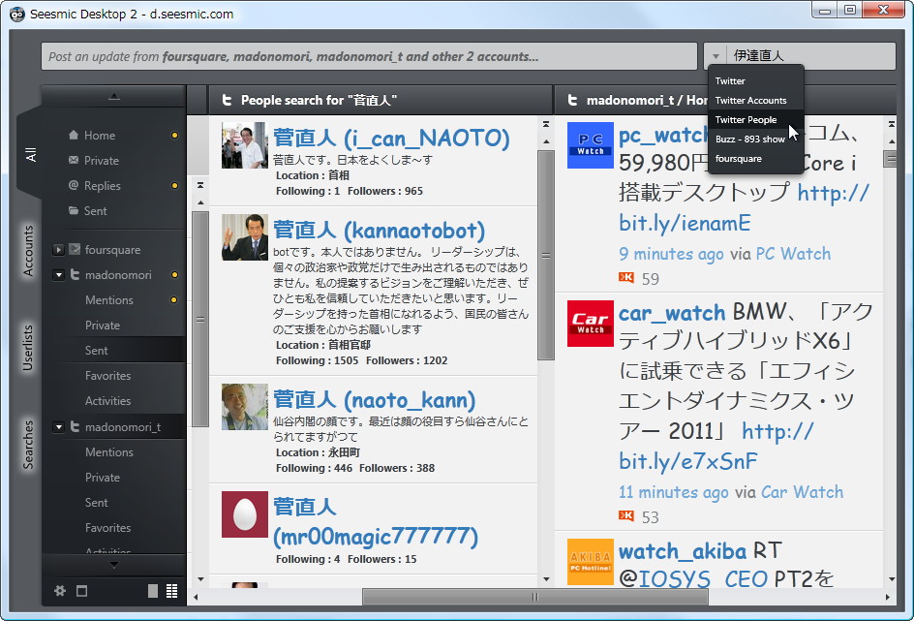Open Sent under madonomori
This screenshot has height=621, width=914.
pos(96,351)
